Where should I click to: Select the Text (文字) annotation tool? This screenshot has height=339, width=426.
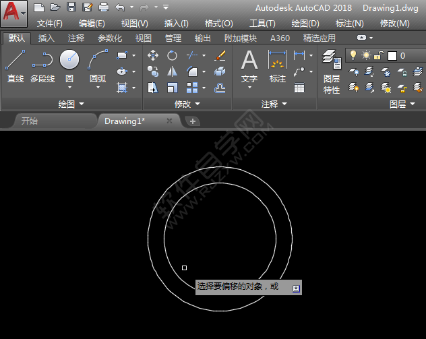[249, 67]
